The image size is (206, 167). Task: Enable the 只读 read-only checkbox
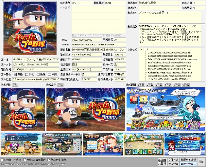27,74
